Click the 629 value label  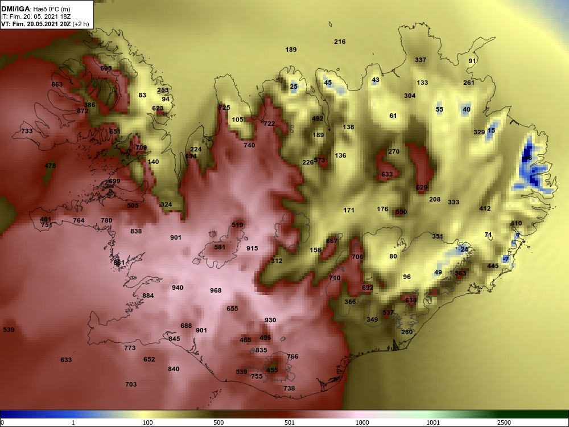(422, 188)
